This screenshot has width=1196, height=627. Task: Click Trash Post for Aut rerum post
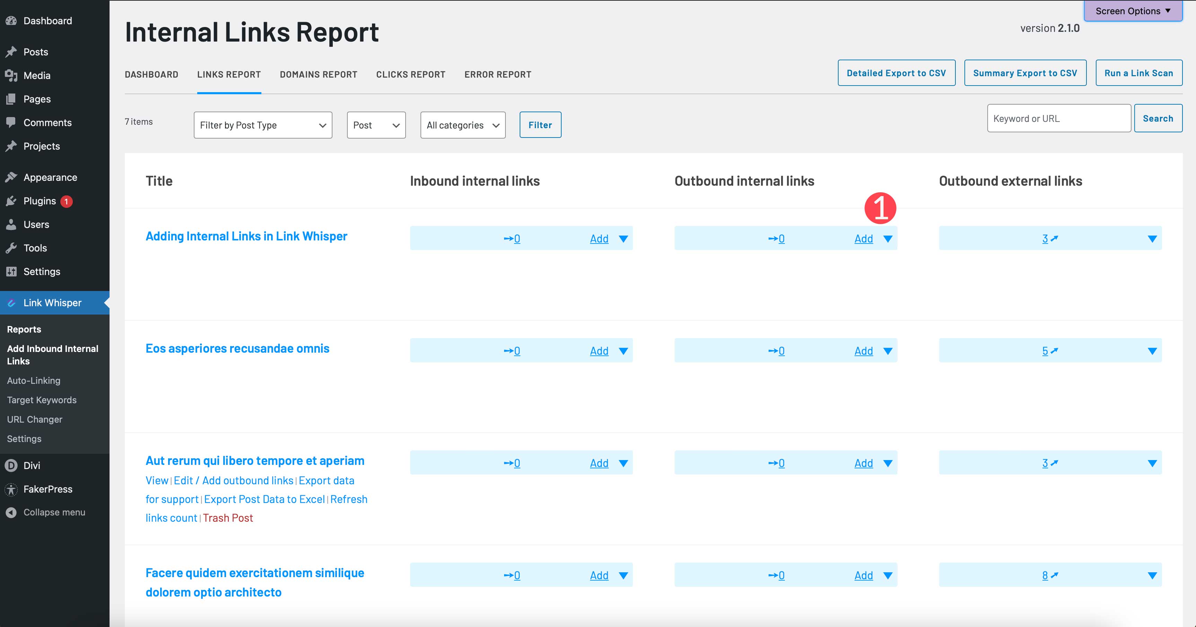point(228,517)
